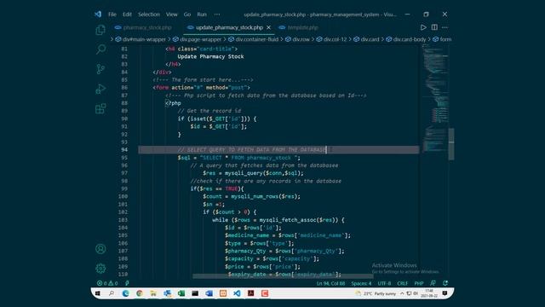Image resolution: width=545 pixels, height=307 pixels.
Task: Close the update_pharmacy_stock.php tab
Action: click(x=269, y=27)
